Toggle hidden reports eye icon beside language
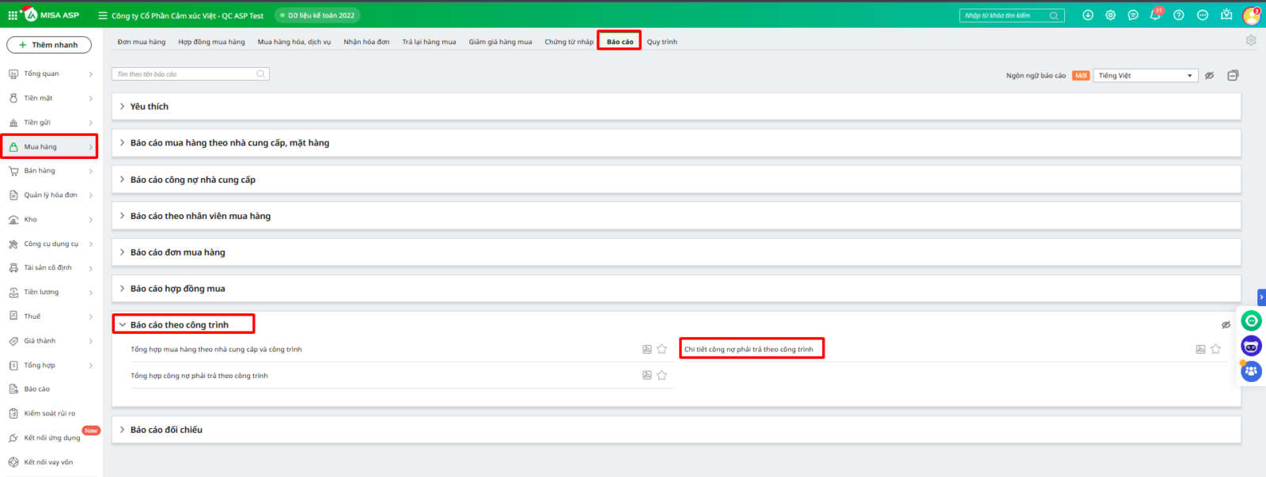The image size is (1266, 477). (1209, 75)
